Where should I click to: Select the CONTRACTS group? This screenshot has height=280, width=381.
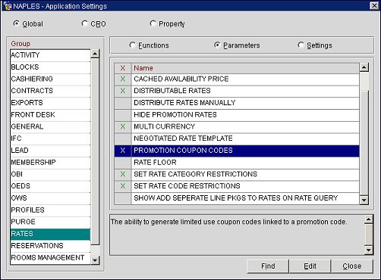point(50,91)
